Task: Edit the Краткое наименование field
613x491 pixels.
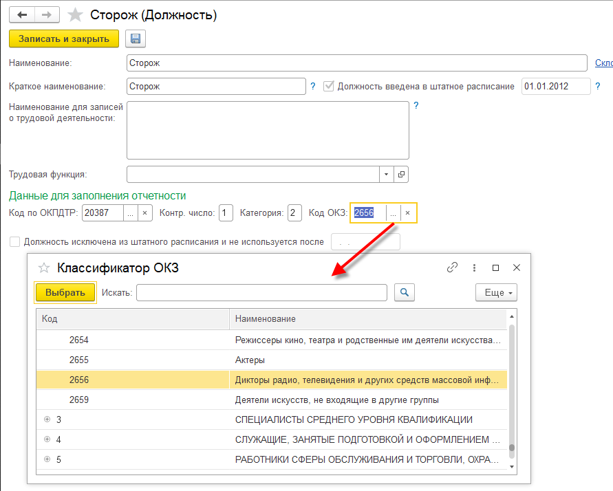Action: click(216, 87)
